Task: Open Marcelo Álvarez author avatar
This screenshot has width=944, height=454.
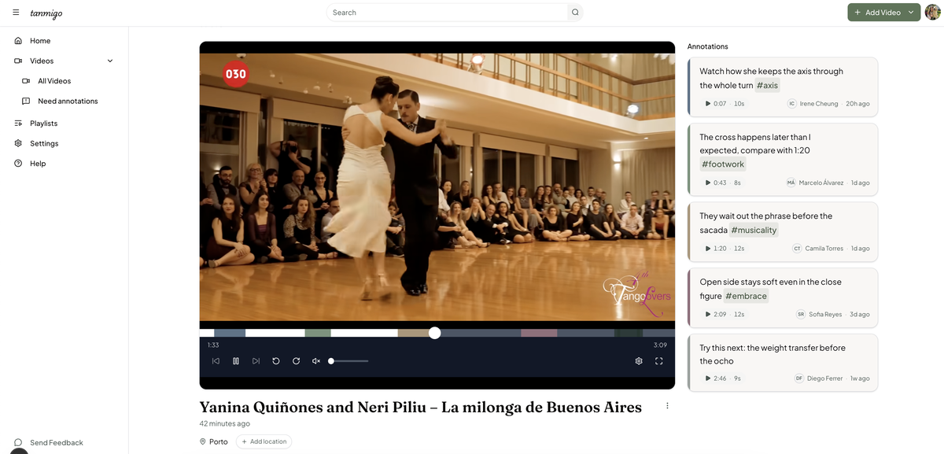Action: [x=791, y=183]
